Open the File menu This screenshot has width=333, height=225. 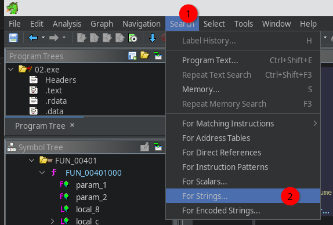pyautogui.click(x=15, y=24)
